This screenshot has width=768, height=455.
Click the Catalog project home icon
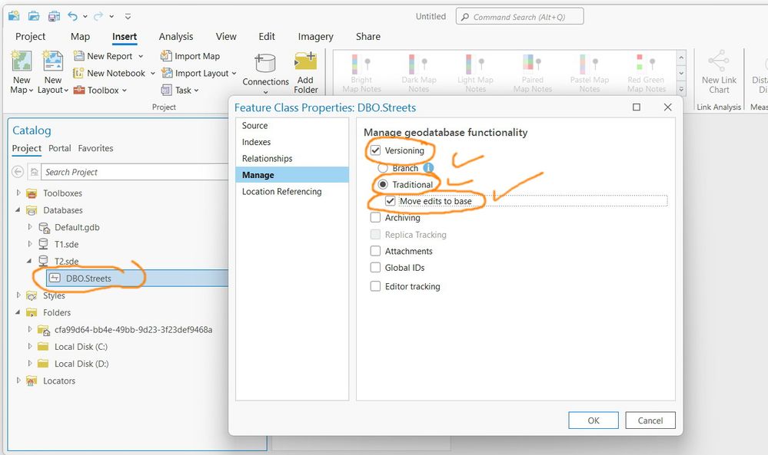pos(35,172)
